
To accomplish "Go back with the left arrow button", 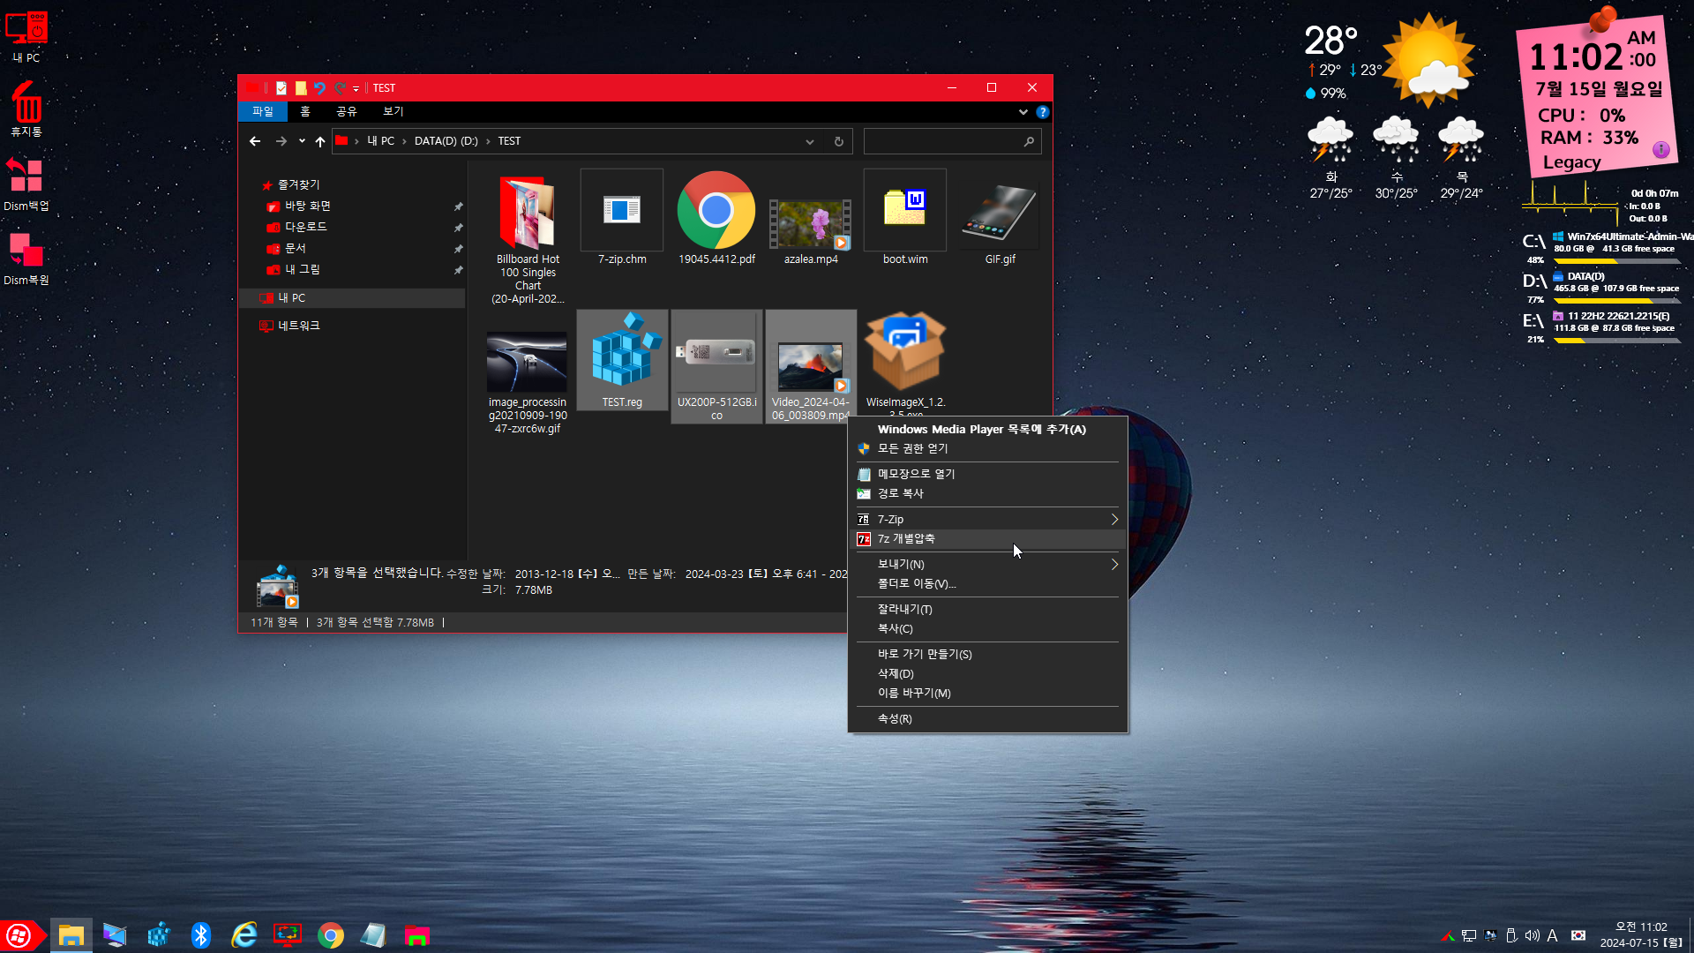I will 255,141.
